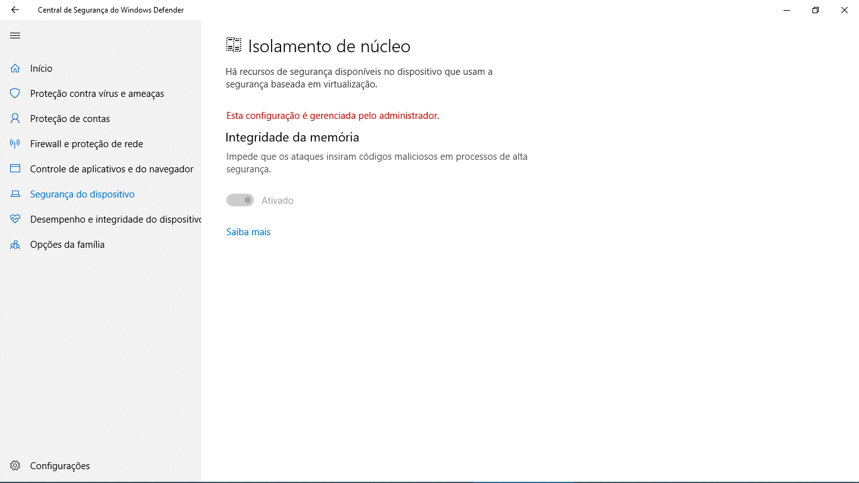Open Proteção contra vírus e ameaças

(101, 94)
